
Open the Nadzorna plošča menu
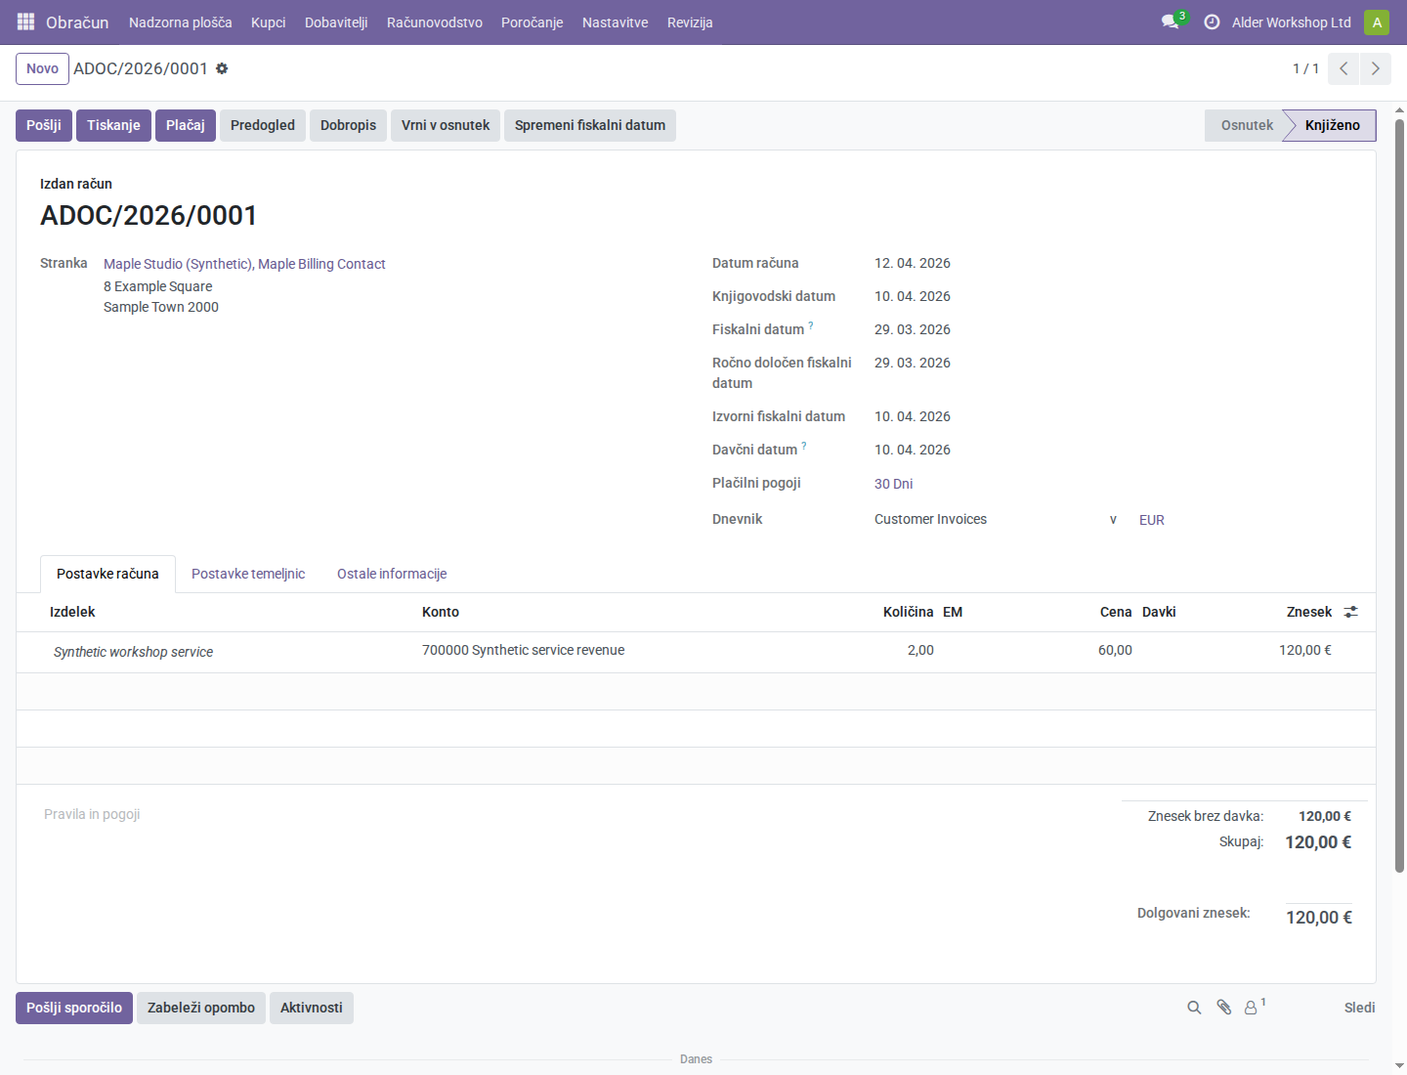(x=181, y=22)
